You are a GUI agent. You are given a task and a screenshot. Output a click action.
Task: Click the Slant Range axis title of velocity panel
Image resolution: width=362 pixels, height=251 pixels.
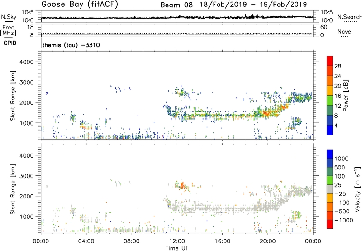point(13,189)
